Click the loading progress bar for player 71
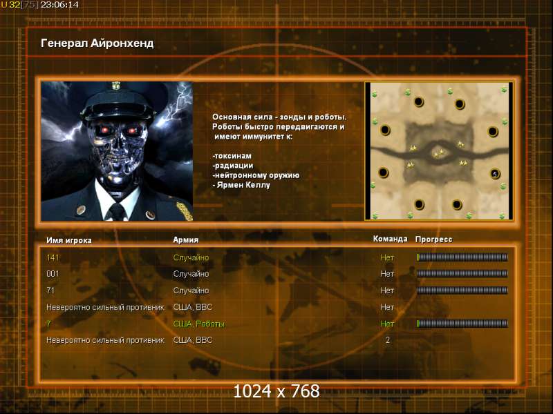 point(462,290)
